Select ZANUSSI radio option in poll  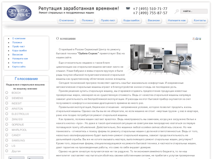click(x=7, y=119)
